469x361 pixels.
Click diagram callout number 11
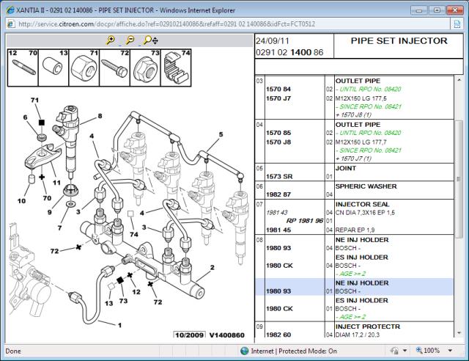(x=56, y=183)
